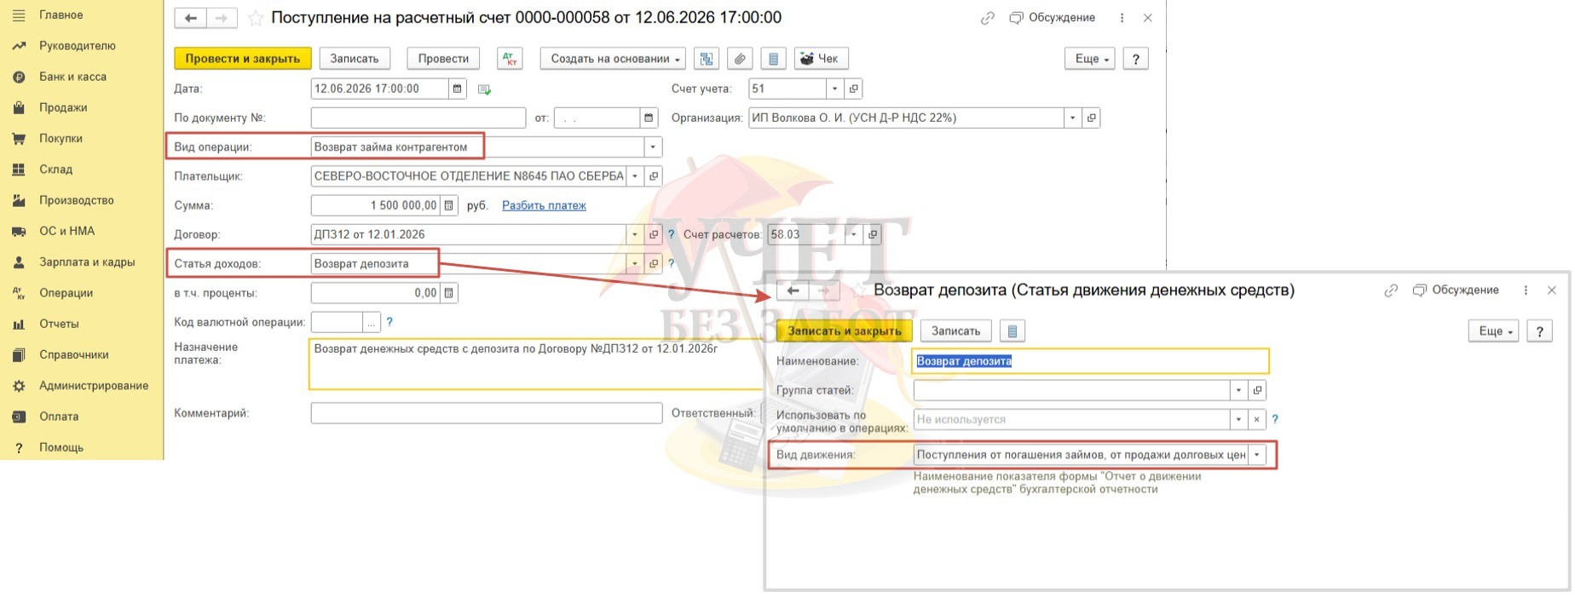Open Еще menu in Поступление window
The height and width of the screenshot is (598, 1575).
pos(1090,59)
